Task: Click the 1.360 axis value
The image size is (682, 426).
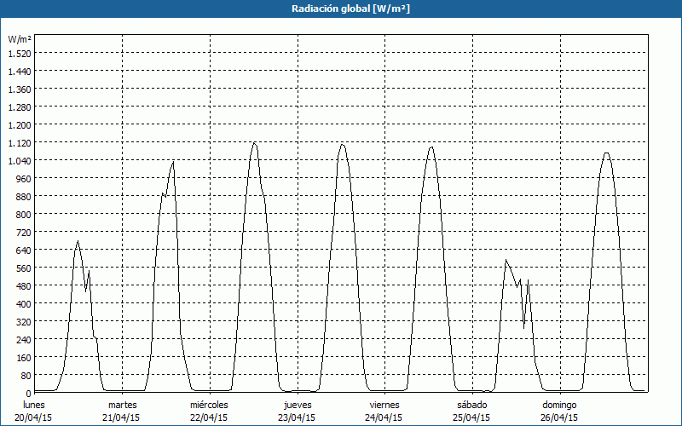Action: click(x=20, y=89)
